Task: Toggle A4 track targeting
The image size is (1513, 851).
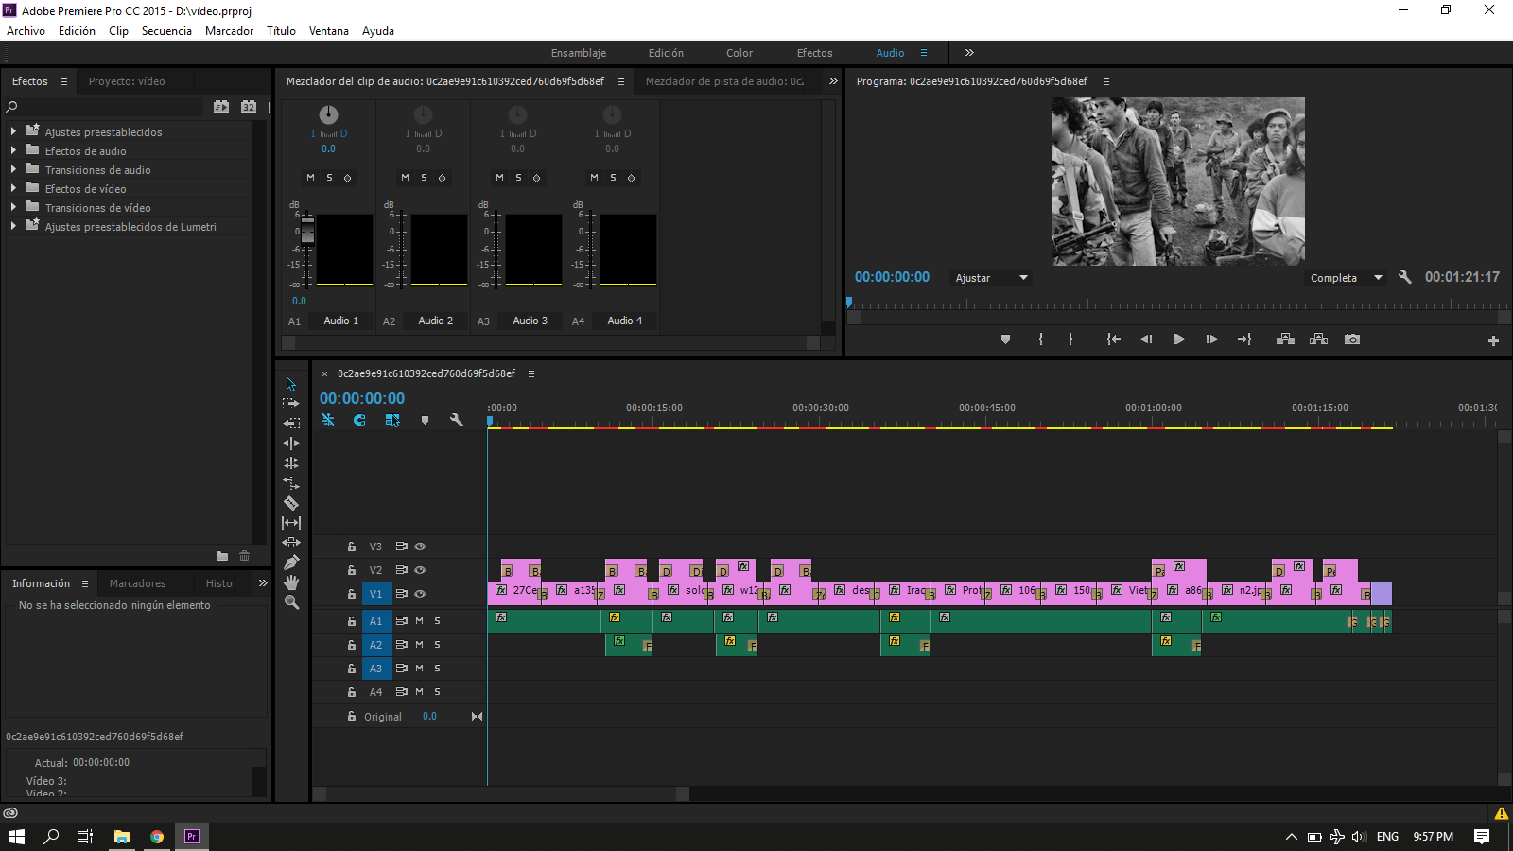Action: coord(375,692)
